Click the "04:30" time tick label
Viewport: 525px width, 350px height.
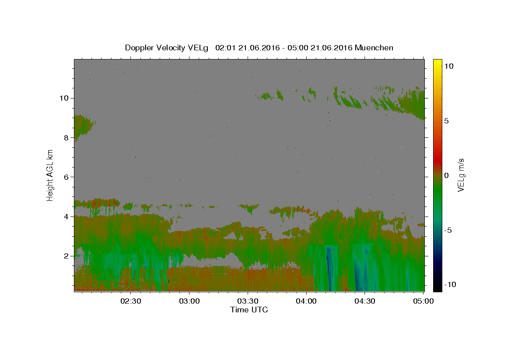click(x=365, y=301)
